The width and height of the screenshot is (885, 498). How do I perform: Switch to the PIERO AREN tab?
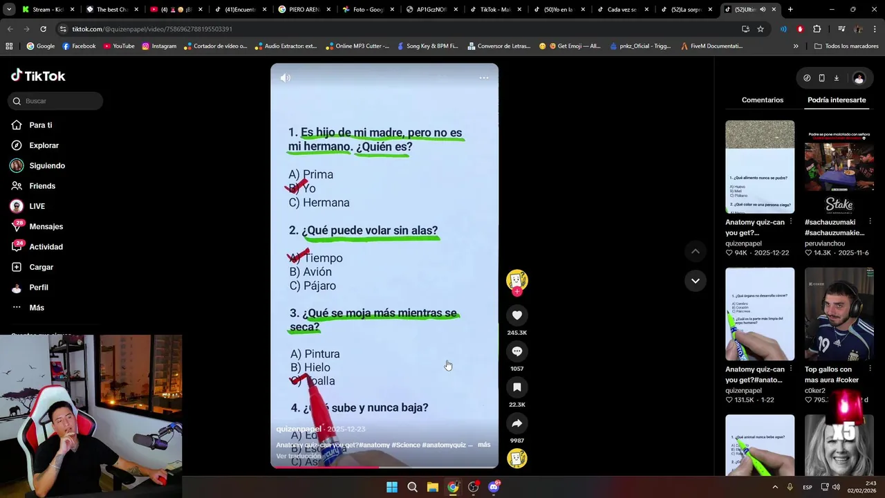(305, 10)
